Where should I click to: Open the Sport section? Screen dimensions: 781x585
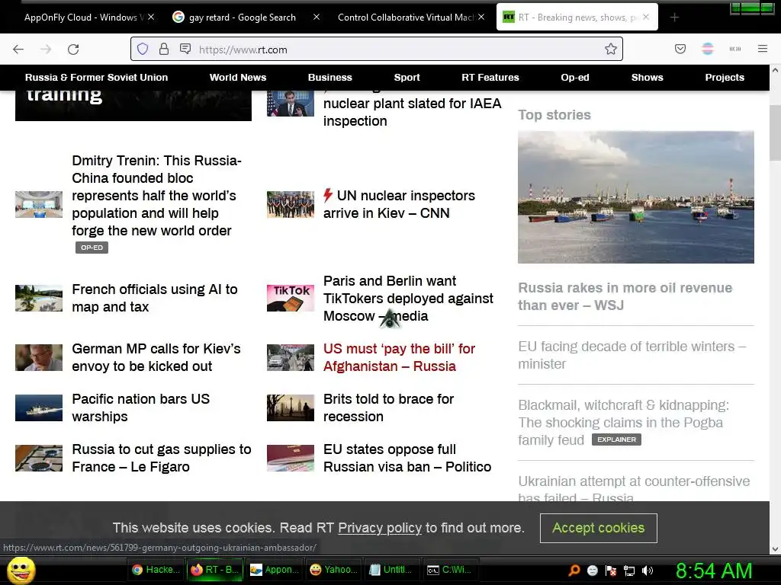click(407, 78)
